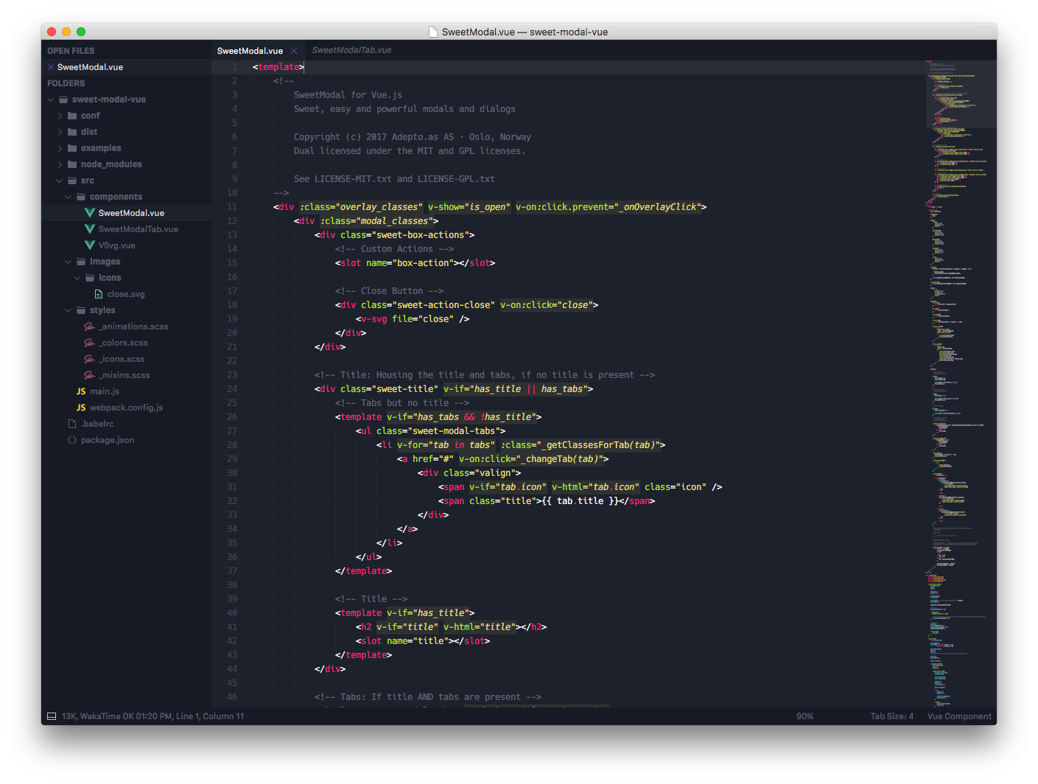Viewport: 1038px width, 784px height.
Task: Click the Sass icon beside _mixins.scss
Action: coord(89,375)
